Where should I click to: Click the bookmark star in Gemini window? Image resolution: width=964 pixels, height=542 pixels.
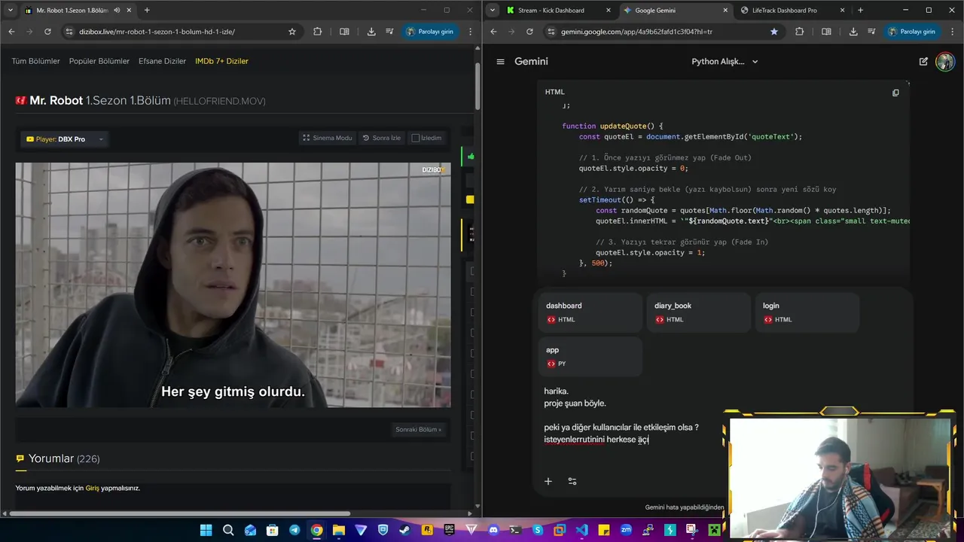point(774,32)
